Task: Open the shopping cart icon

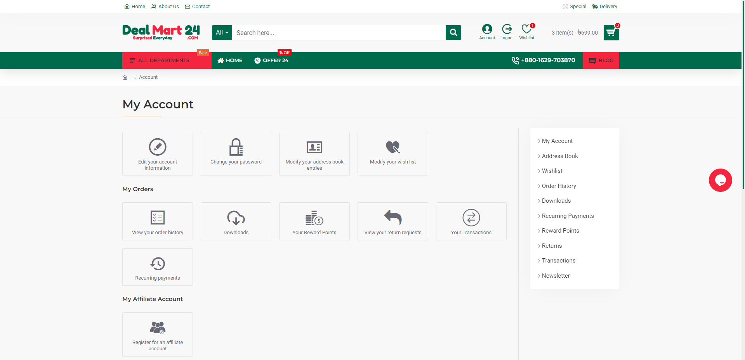Action: [x=611, y=33]
